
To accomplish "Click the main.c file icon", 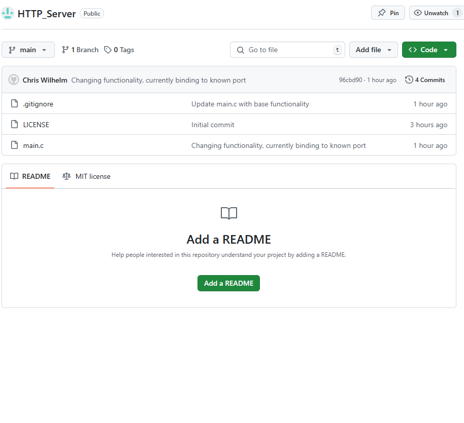I will (x=14, y=145).
